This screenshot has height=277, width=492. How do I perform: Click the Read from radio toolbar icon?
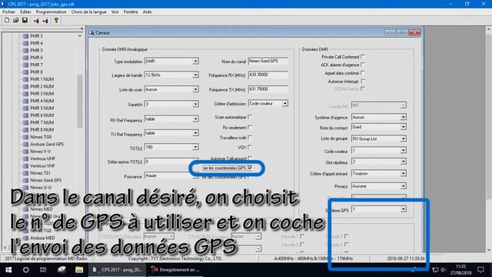tap(36, 21)
